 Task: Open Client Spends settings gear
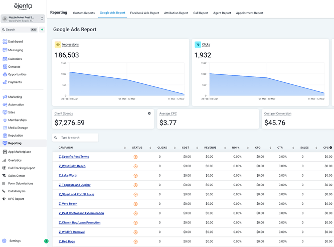click(149, 113)
